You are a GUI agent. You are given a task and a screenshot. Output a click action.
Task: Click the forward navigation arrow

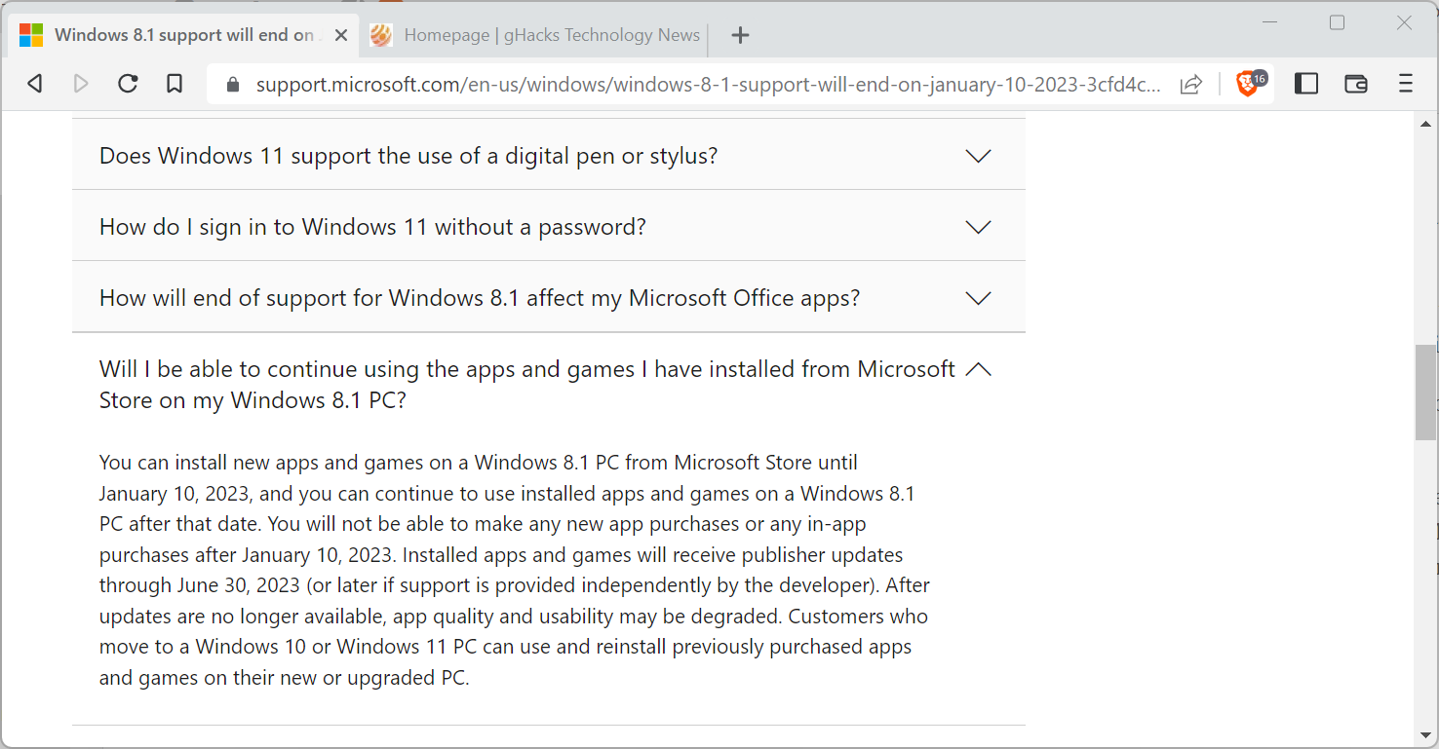pyautogui.click(x=81, y=84)
